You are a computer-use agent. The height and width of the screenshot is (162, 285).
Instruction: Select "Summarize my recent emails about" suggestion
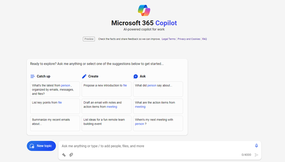55,123
